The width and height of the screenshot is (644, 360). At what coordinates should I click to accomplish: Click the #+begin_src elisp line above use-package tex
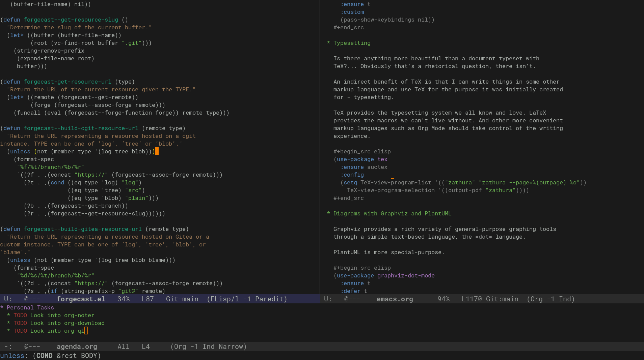362,151
